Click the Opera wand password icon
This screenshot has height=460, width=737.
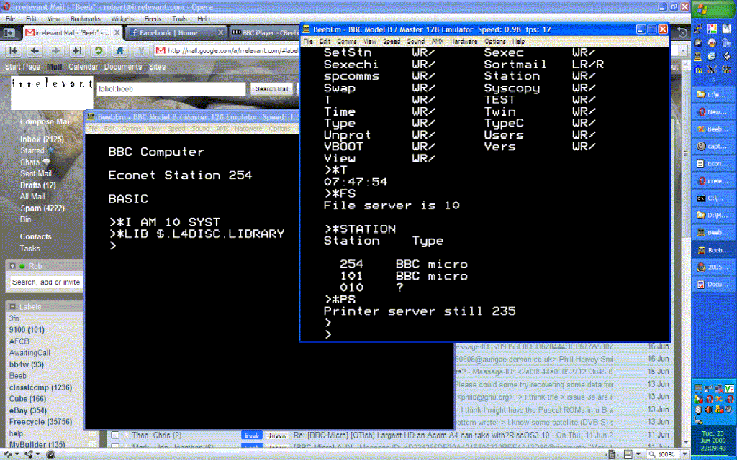[140, 51]
